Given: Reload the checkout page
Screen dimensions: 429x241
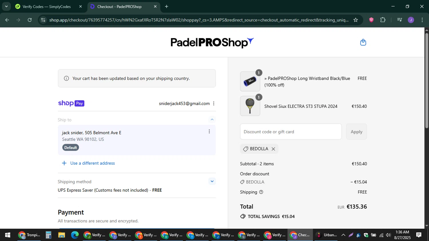Looking at the screenshot, I should (x=30, y=20).
